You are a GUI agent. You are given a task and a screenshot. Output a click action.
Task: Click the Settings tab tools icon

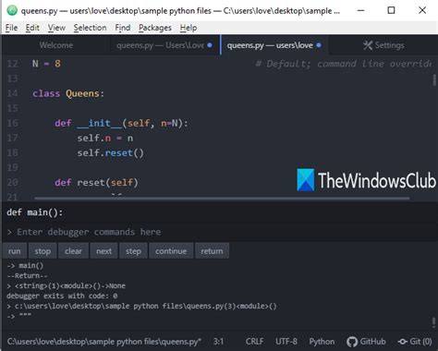pyautogui.click(x=368, y=45)
